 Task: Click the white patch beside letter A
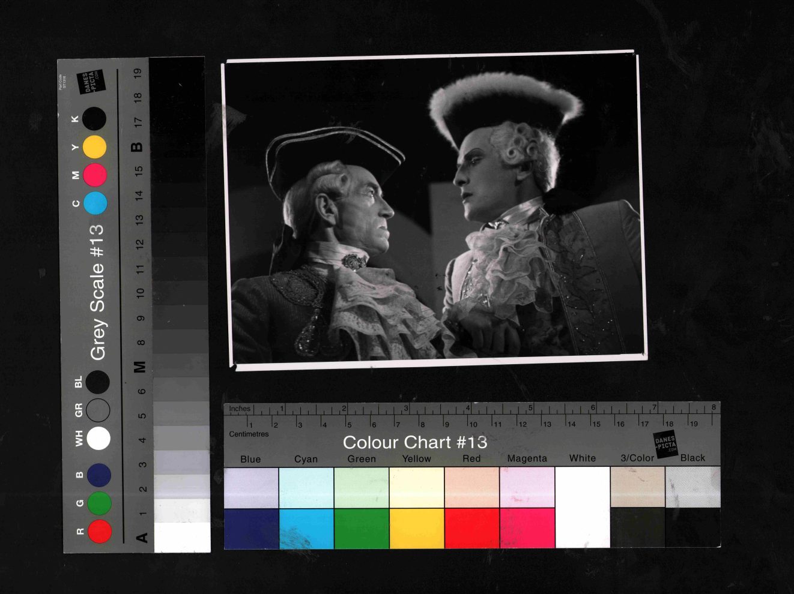pos(182,537)
